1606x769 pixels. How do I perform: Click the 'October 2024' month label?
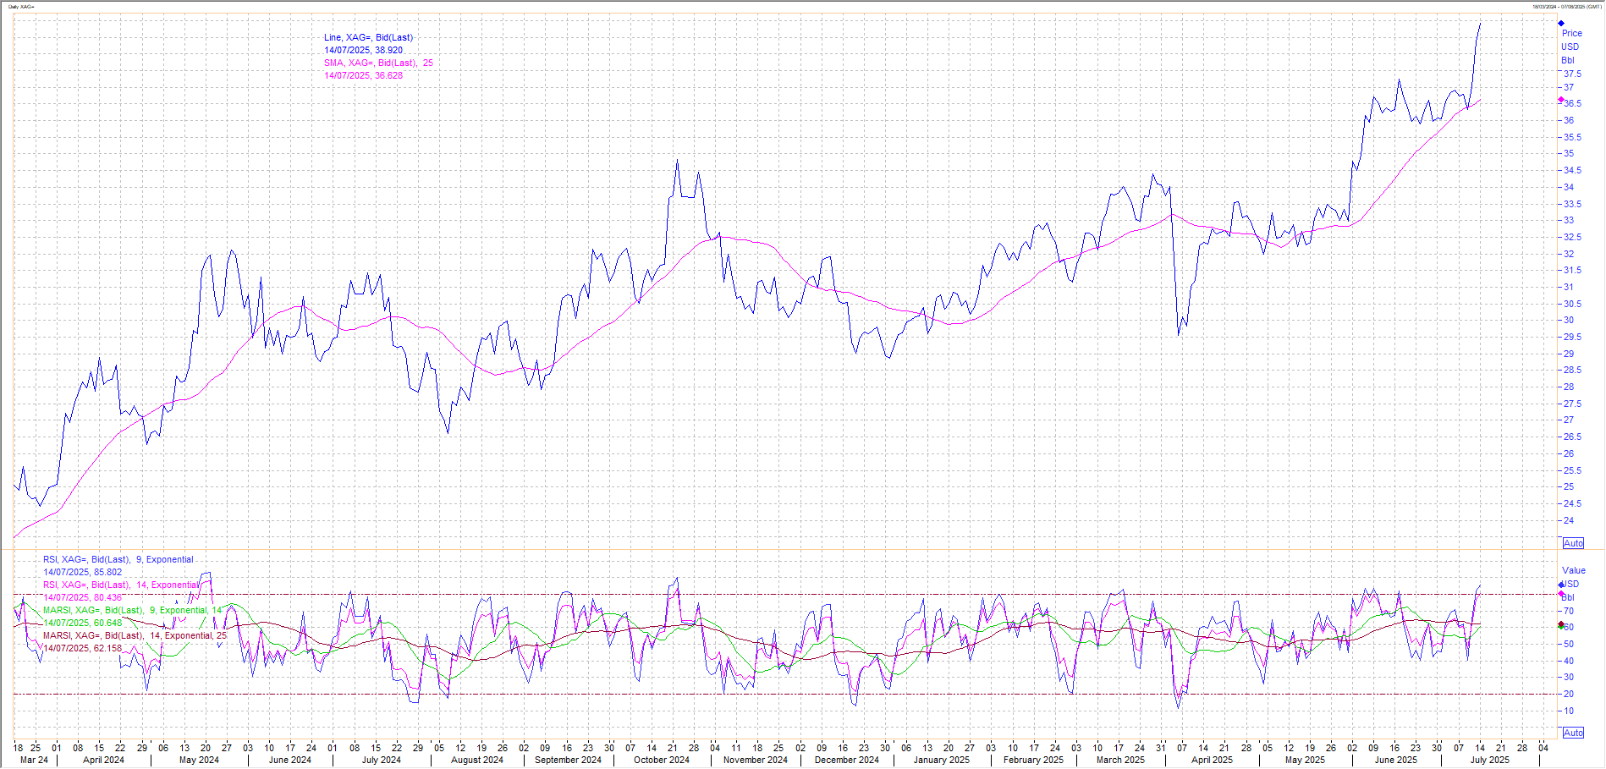point(662,760)
